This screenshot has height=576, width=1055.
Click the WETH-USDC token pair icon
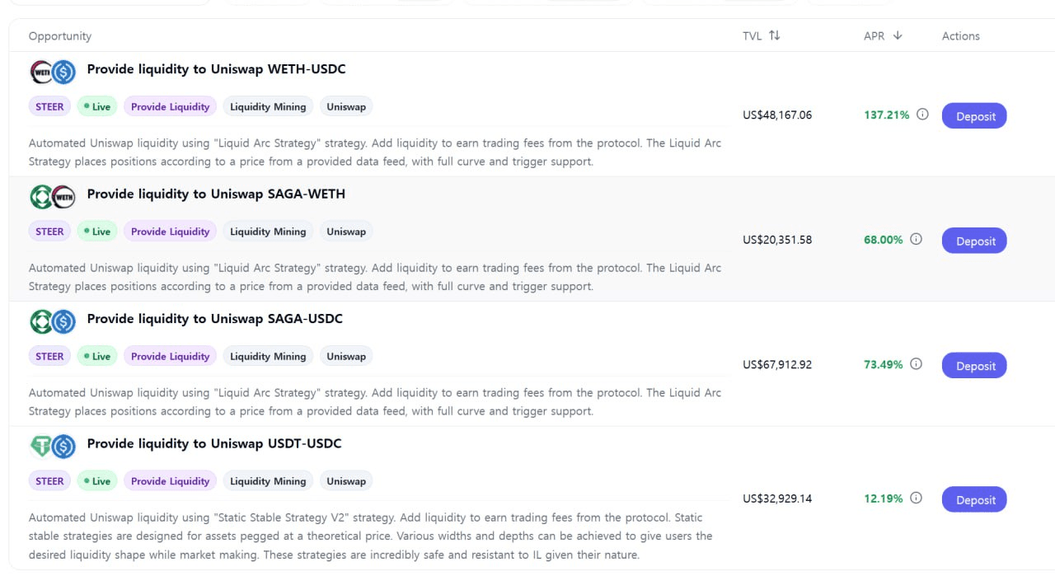(x=53, y=73)
